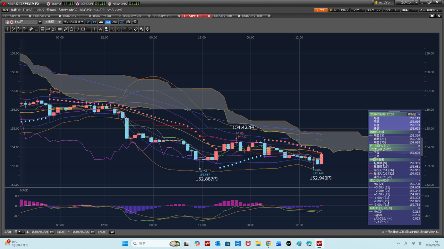Open the 表示・環境設定 dropdown
Viewport: 444px width, 249px height.
coord(430,10)
